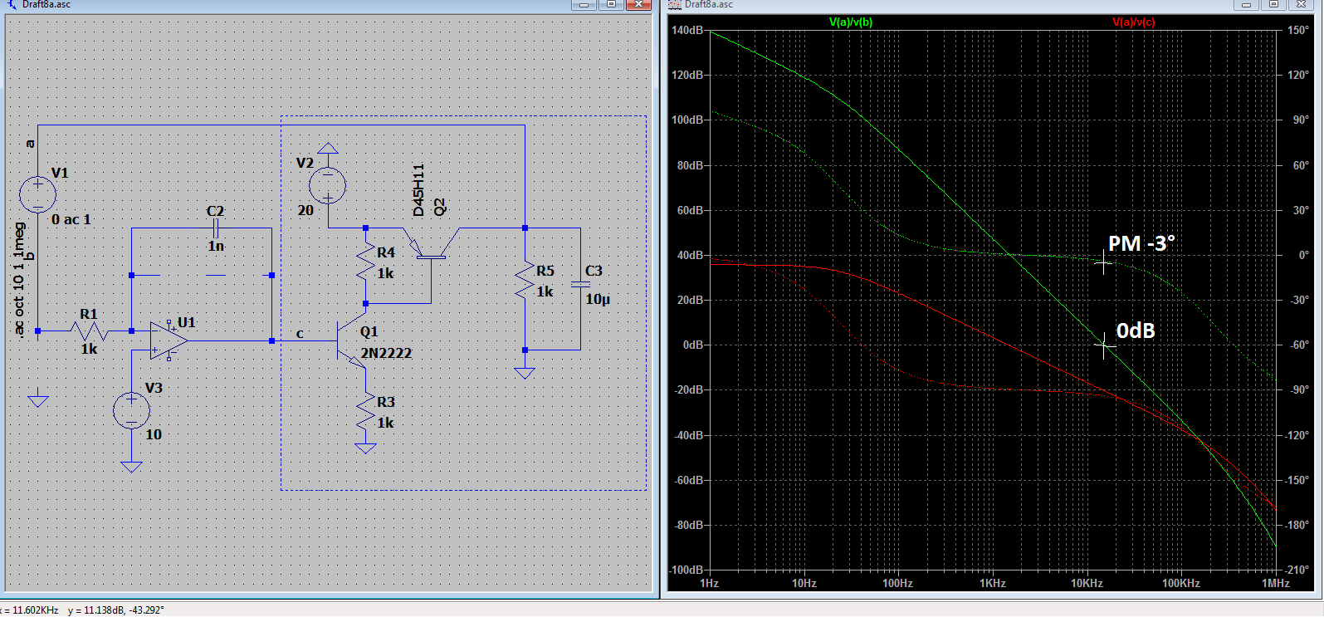This screenshot has width=1324, height=617.
Task: Click the -210° label on phase axis
Action: (1297, 570)
